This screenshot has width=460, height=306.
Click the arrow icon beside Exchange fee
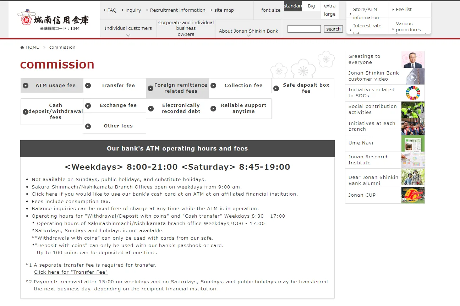click(x=88, y=106)
